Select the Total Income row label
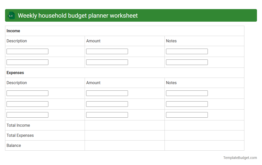Screen dimensions: 262x165 18,125
